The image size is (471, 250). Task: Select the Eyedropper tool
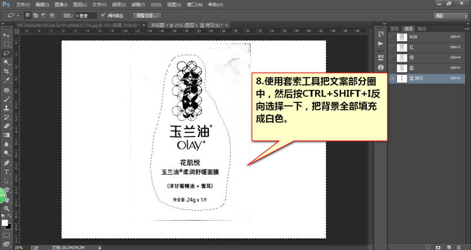tap(6, 81)
